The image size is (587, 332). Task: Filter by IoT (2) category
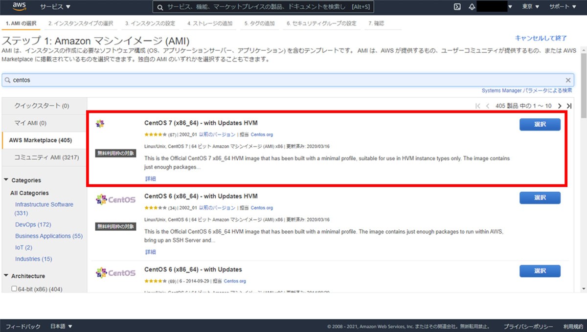(23, 247)
